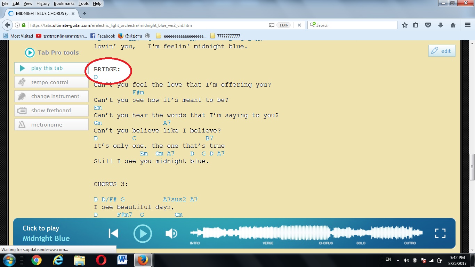Enable Reader View from the address bar
The height and width of the screenshot is (267, 475).
pos(272,25)
